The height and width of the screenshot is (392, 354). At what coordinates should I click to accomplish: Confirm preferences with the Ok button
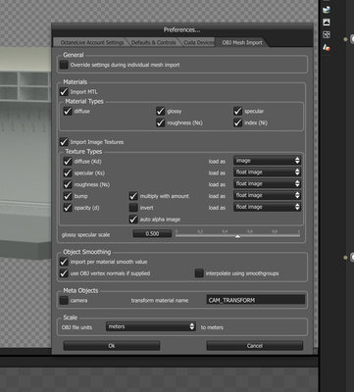pos(112,346)
